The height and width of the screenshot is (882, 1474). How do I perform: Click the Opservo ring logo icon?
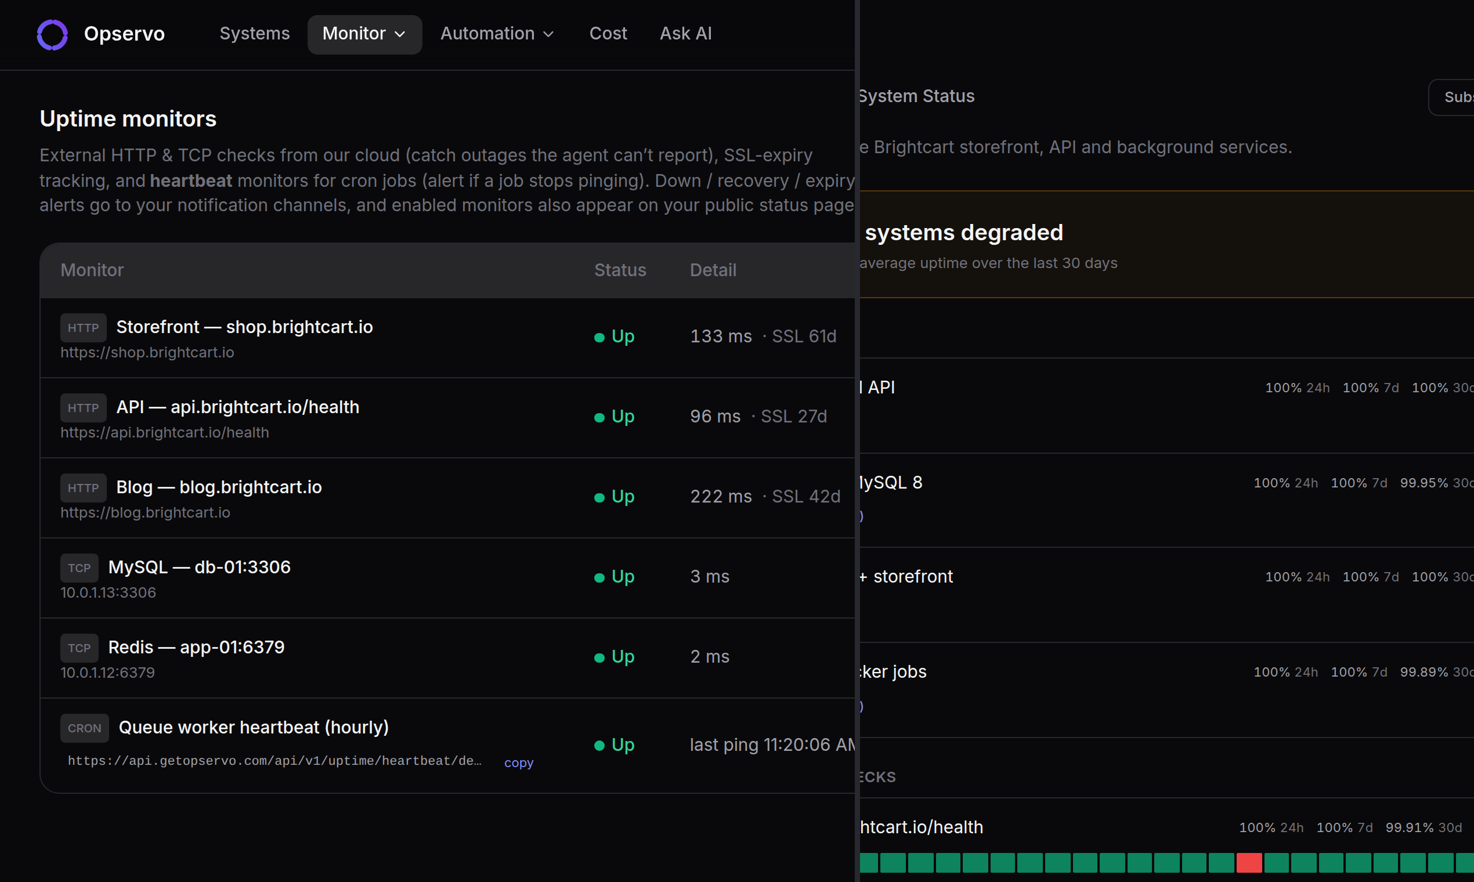(52, 34)
